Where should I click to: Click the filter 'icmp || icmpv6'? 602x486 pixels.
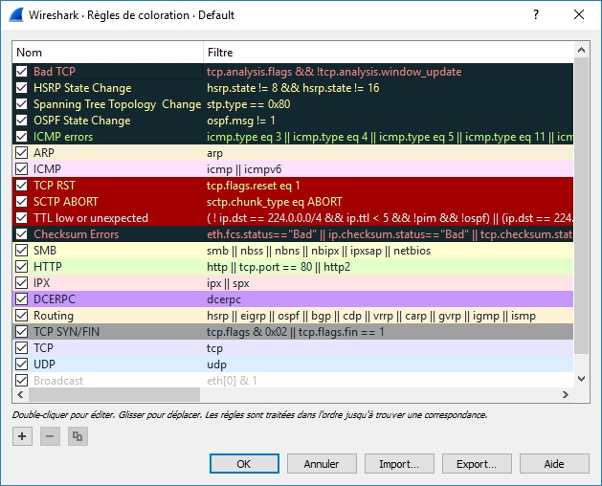(x=244, y=169)
